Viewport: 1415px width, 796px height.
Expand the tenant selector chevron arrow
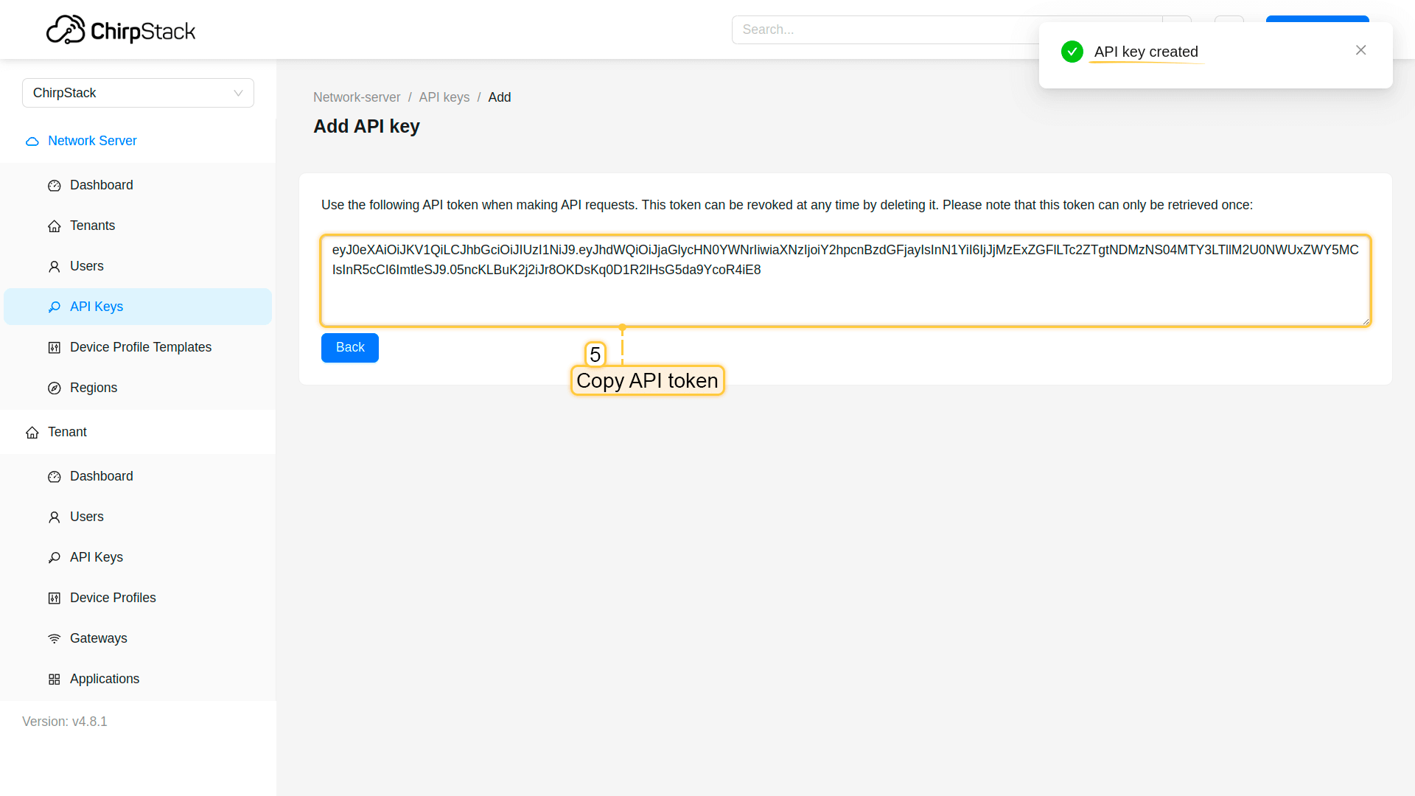coord(238,93)
